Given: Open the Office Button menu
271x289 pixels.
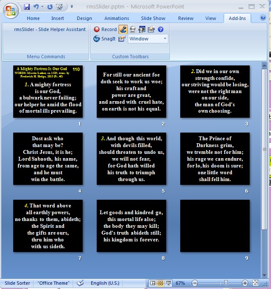Looking at the screenshot, I should click(x=11, y=10).
